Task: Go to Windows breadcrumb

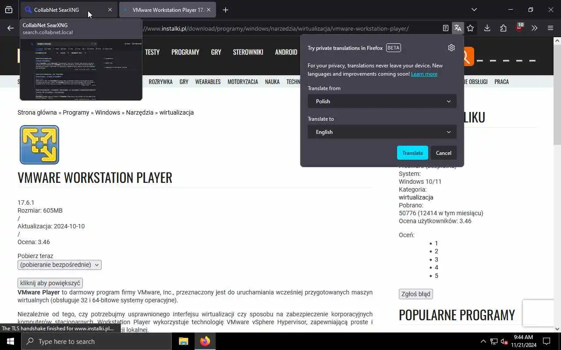Action: tap(107, 112)
